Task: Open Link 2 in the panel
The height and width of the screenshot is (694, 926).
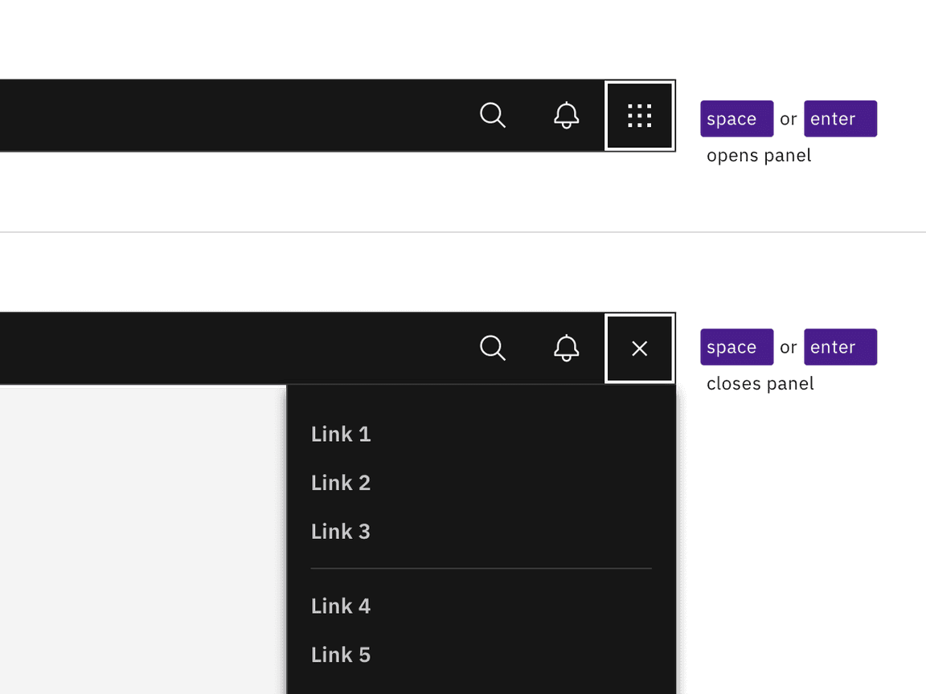Action: click(341, 484)
